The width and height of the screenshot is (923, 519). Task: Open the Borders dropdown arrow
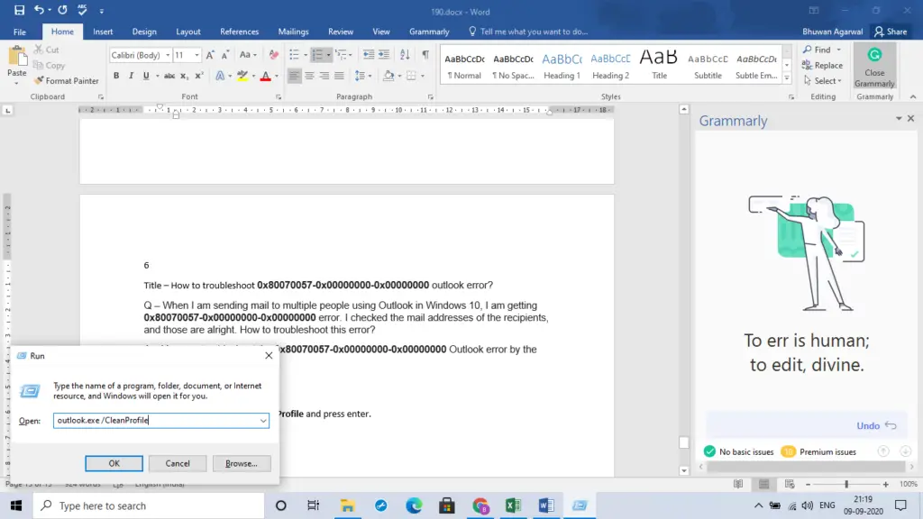(423, 76)
